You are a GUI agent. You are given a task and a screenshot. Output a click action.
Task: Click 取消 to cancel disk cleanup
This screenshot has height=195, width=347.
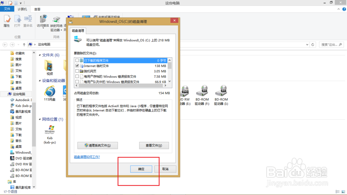(x=165, y=169)
